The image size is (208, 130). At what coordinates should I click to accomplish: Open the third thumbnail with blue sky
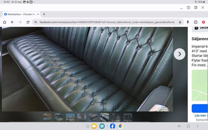coord(70,118)
